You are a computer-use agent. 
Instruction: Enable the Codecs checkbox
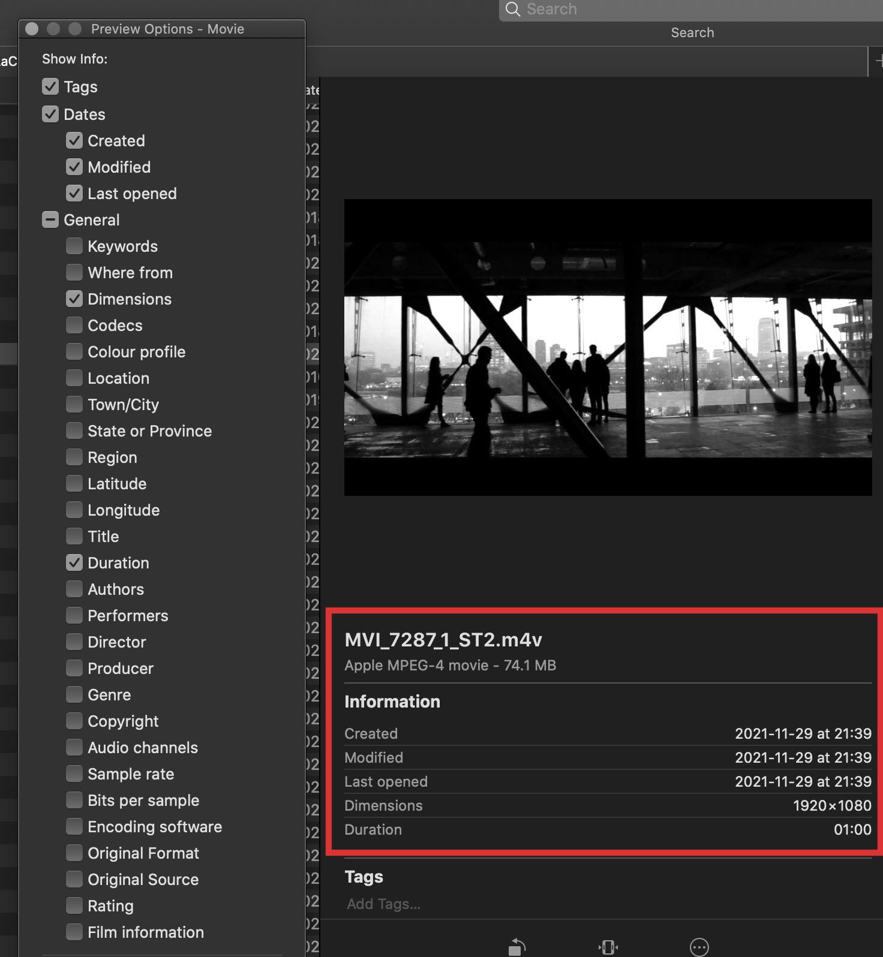[x=74, y=325]
